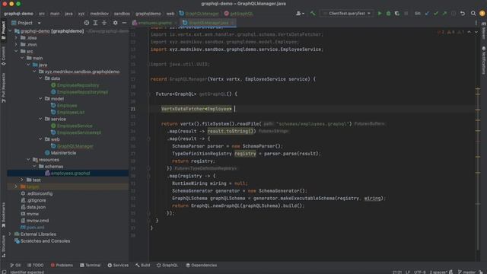Collapse all icon in Project panel header
Image resolution: width=487 pixels, height=274 pixels.
(104, 23)
